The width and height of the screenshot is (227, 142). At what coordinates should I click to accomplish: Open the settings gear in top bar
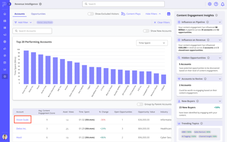point(210,4)
